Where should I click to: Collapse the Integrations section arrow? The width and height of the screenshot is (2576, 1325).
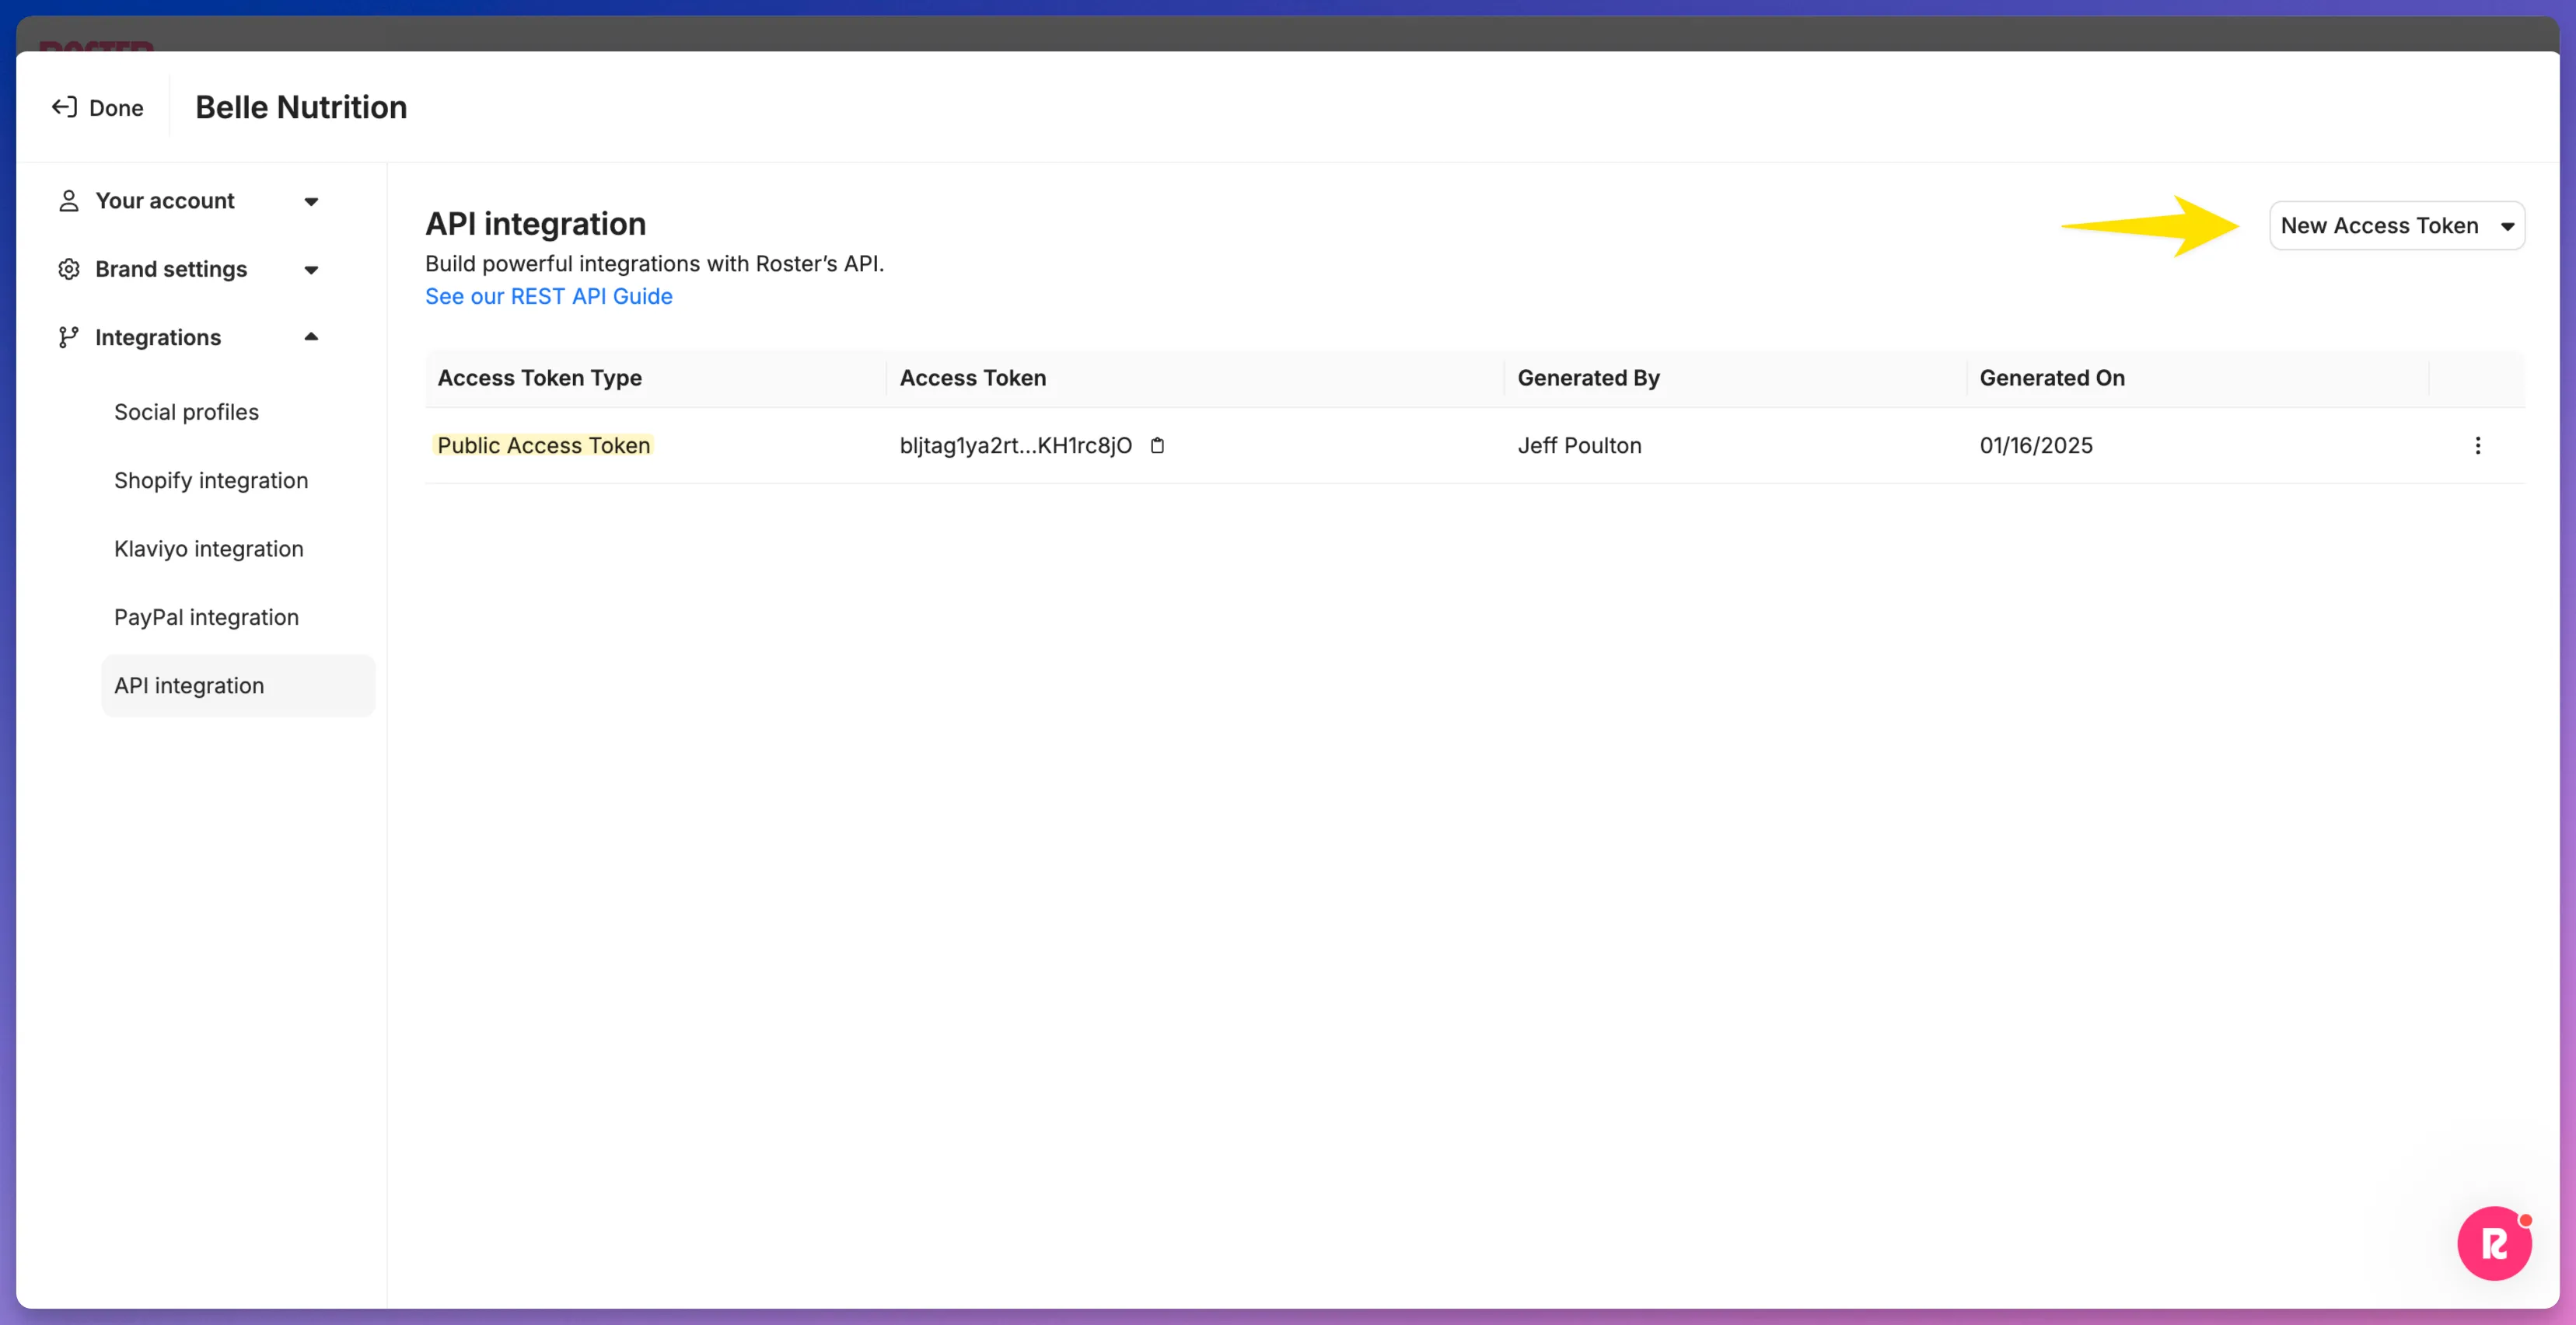click(x=311, y=336)
